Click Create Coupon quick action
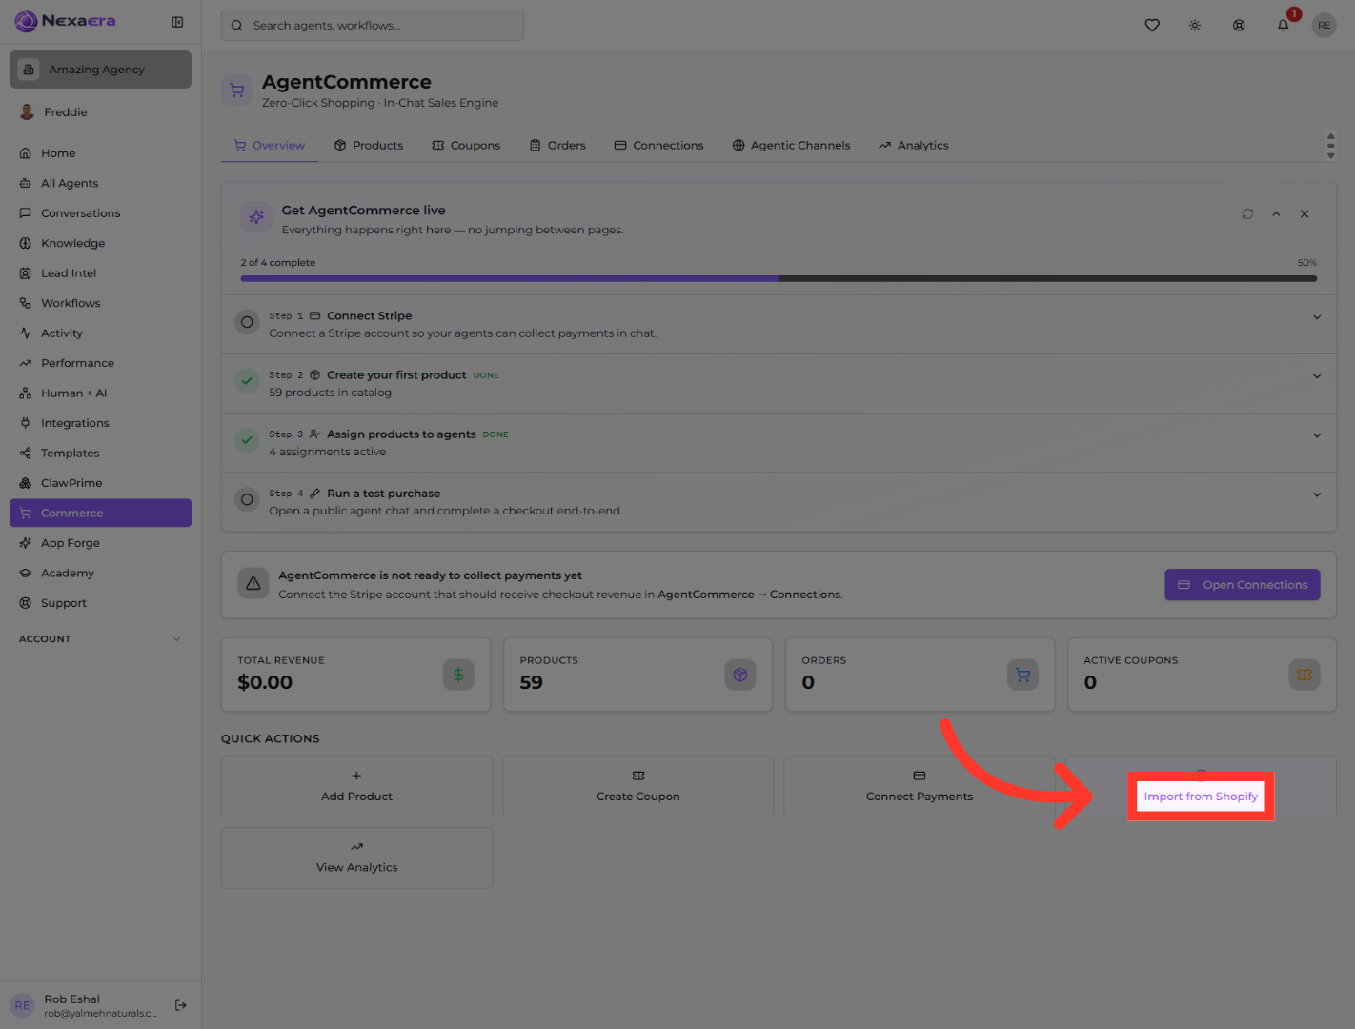This screenshot has width=1355, height=1029. coord(638,787)
